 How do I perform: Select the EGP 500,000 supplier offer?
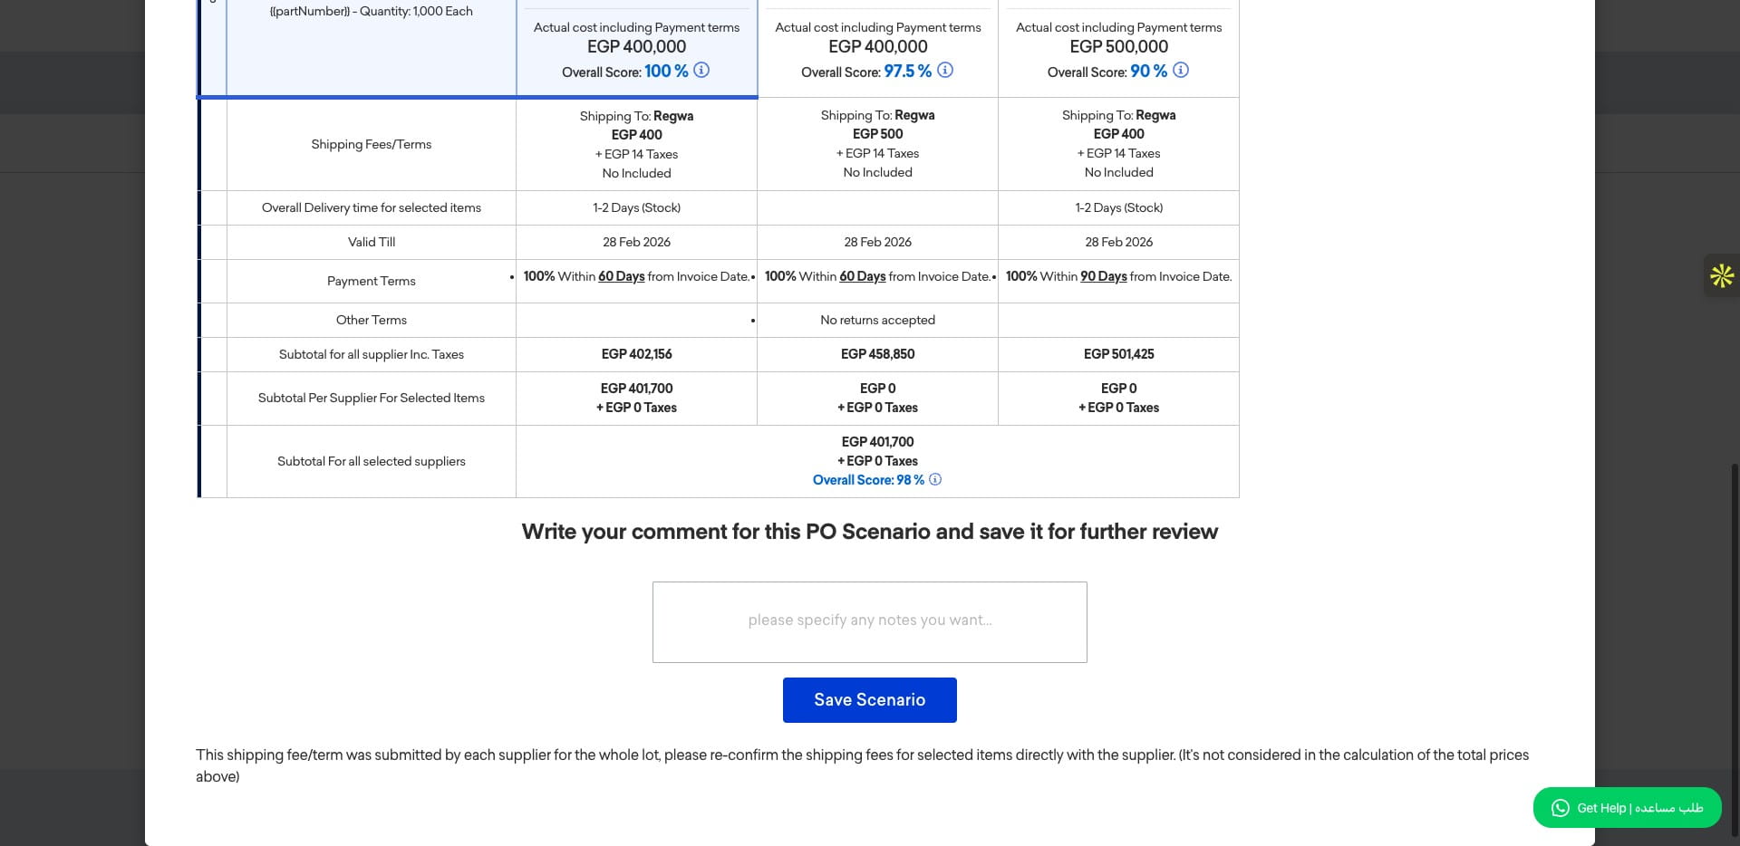click(1118, 48)
